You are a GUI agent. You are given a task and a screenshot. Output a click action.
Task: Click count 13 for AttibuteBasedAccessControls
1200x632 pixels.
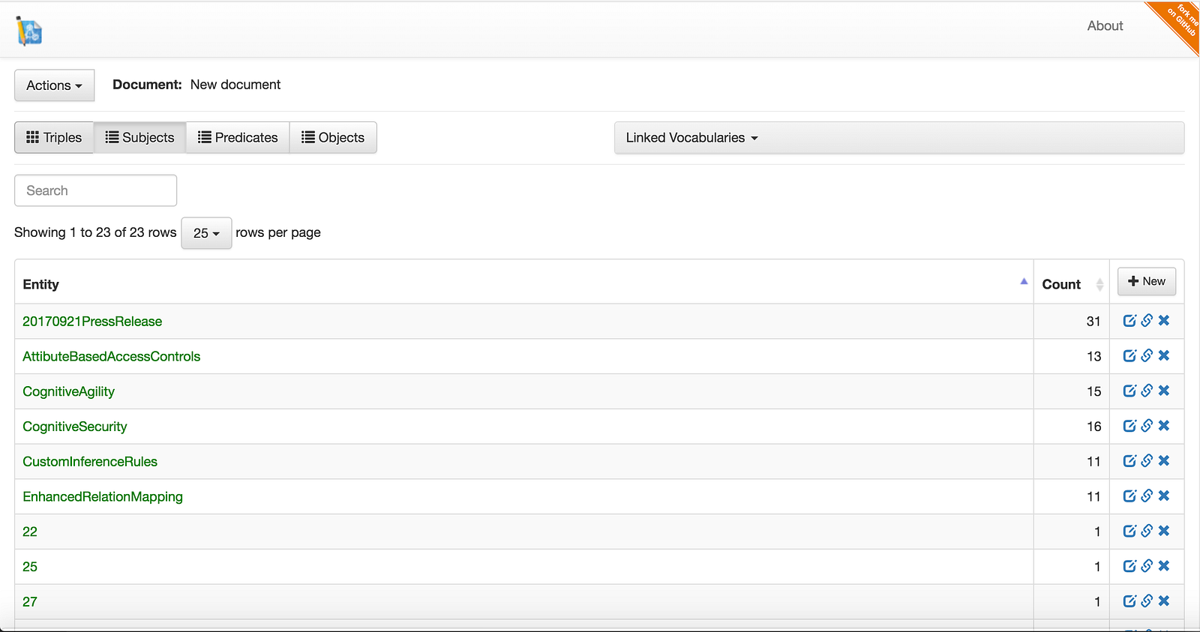[x=1093, y=356]
